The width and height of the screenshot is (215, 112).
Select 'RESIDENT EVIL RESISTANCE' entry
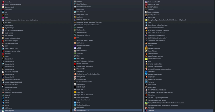coord(13,82)
